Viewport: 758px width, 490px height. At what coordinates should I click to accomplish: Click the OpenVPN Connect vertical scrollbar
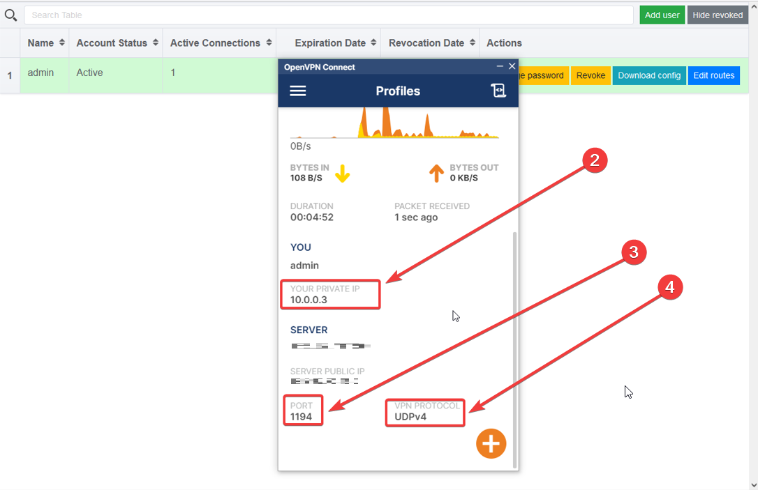click(x=515, y=349)
